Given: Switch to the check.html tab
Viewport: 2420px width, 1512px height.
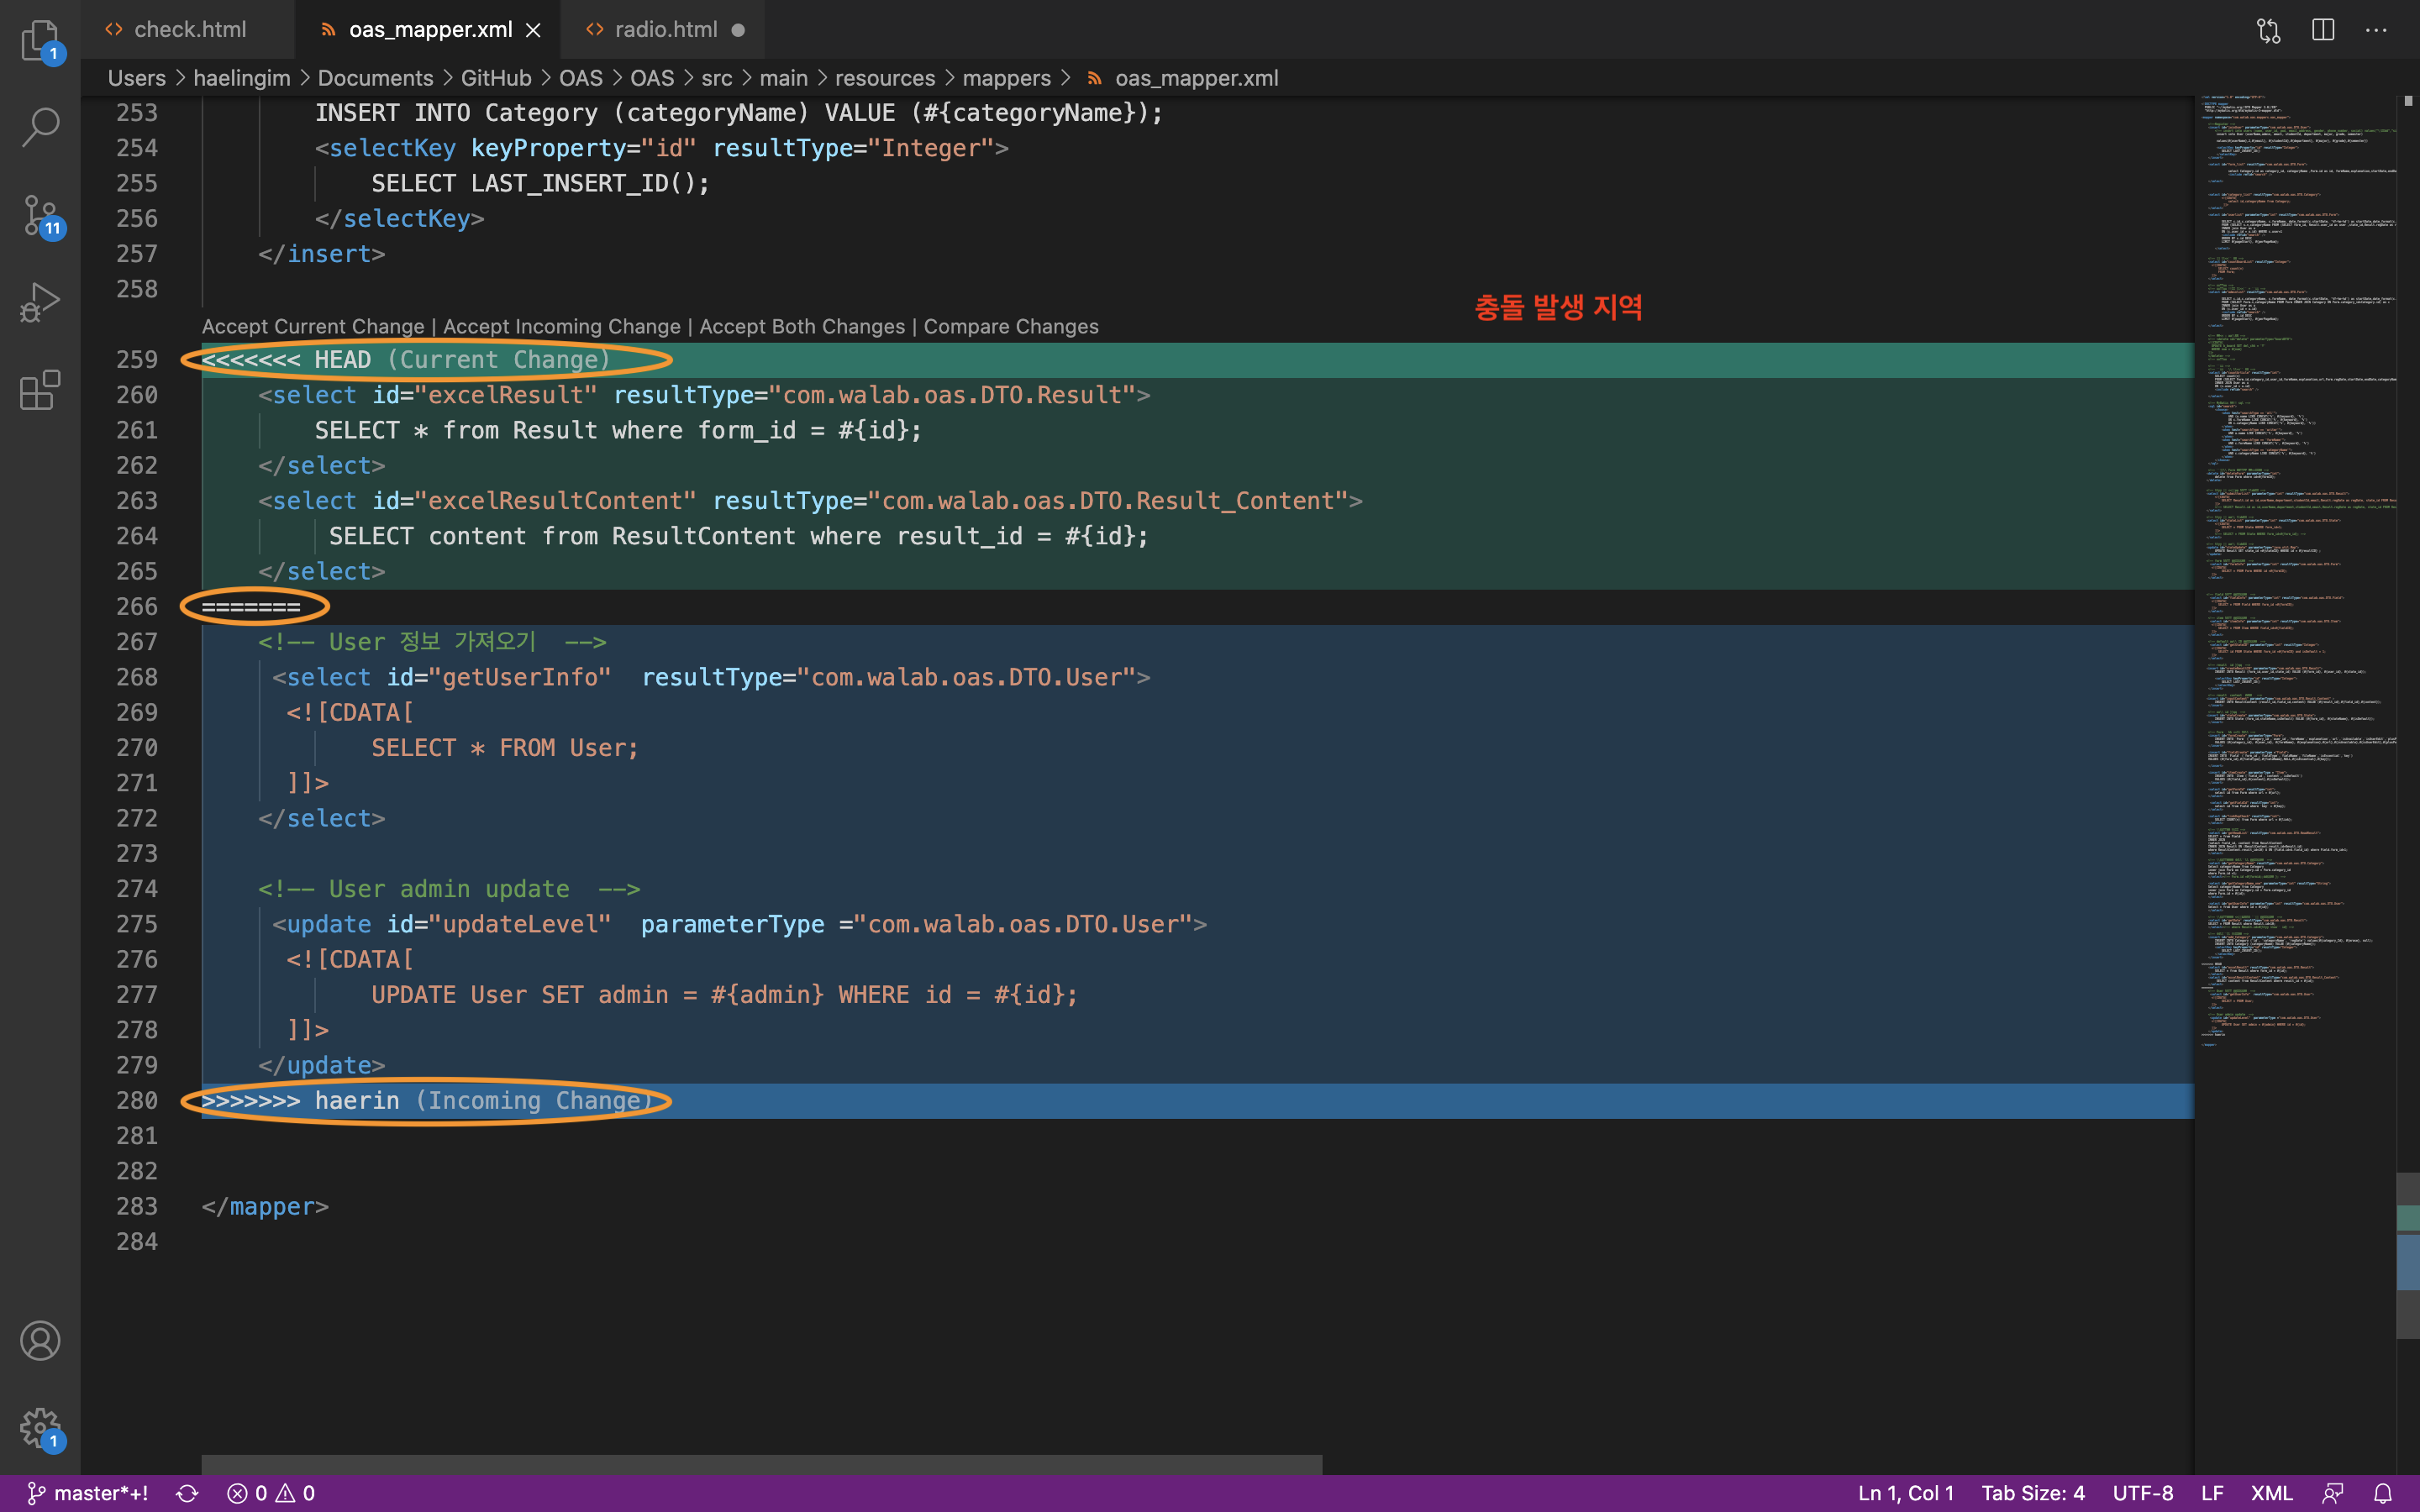Looking at the screenshot, I should coord(189,30).
